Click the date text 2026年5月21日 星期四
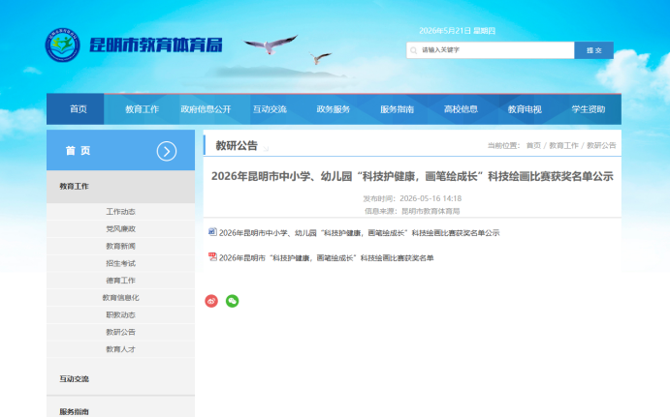 (x=457, y=31)
